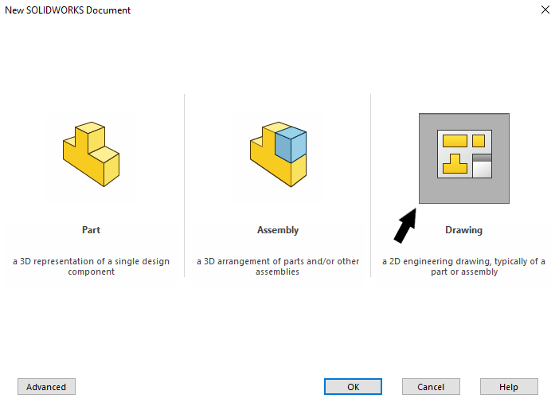This screenshot has height=418, width=555.
Task: Click the T-shaped view inside the Drawing icon
Action: 455,165
